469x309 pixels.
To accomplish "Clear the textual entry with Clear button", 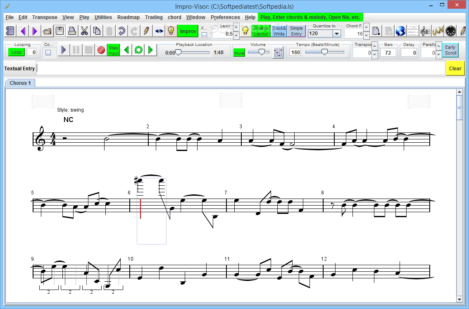I will click(x=455, y=68).
